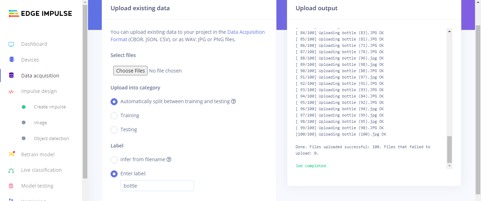Open the Data Acquisition Format link
This screenshot has height=201, width=481.
(246, 32)
